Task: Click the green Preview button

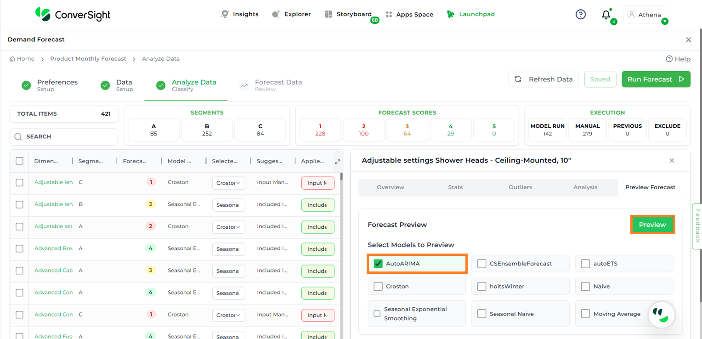Action: [x=652, y=225]
